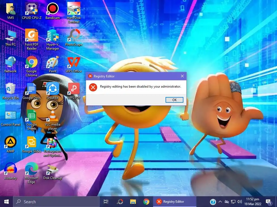Open Foxit PDF Reader shortcut

[x=32, y=40]
